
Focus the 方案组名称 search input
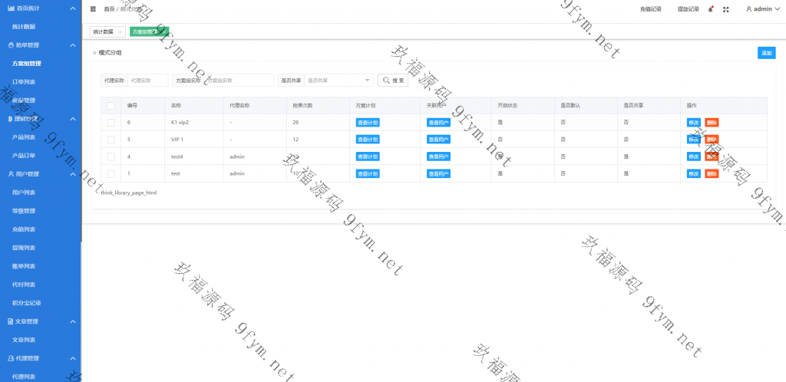pos(239,80)
